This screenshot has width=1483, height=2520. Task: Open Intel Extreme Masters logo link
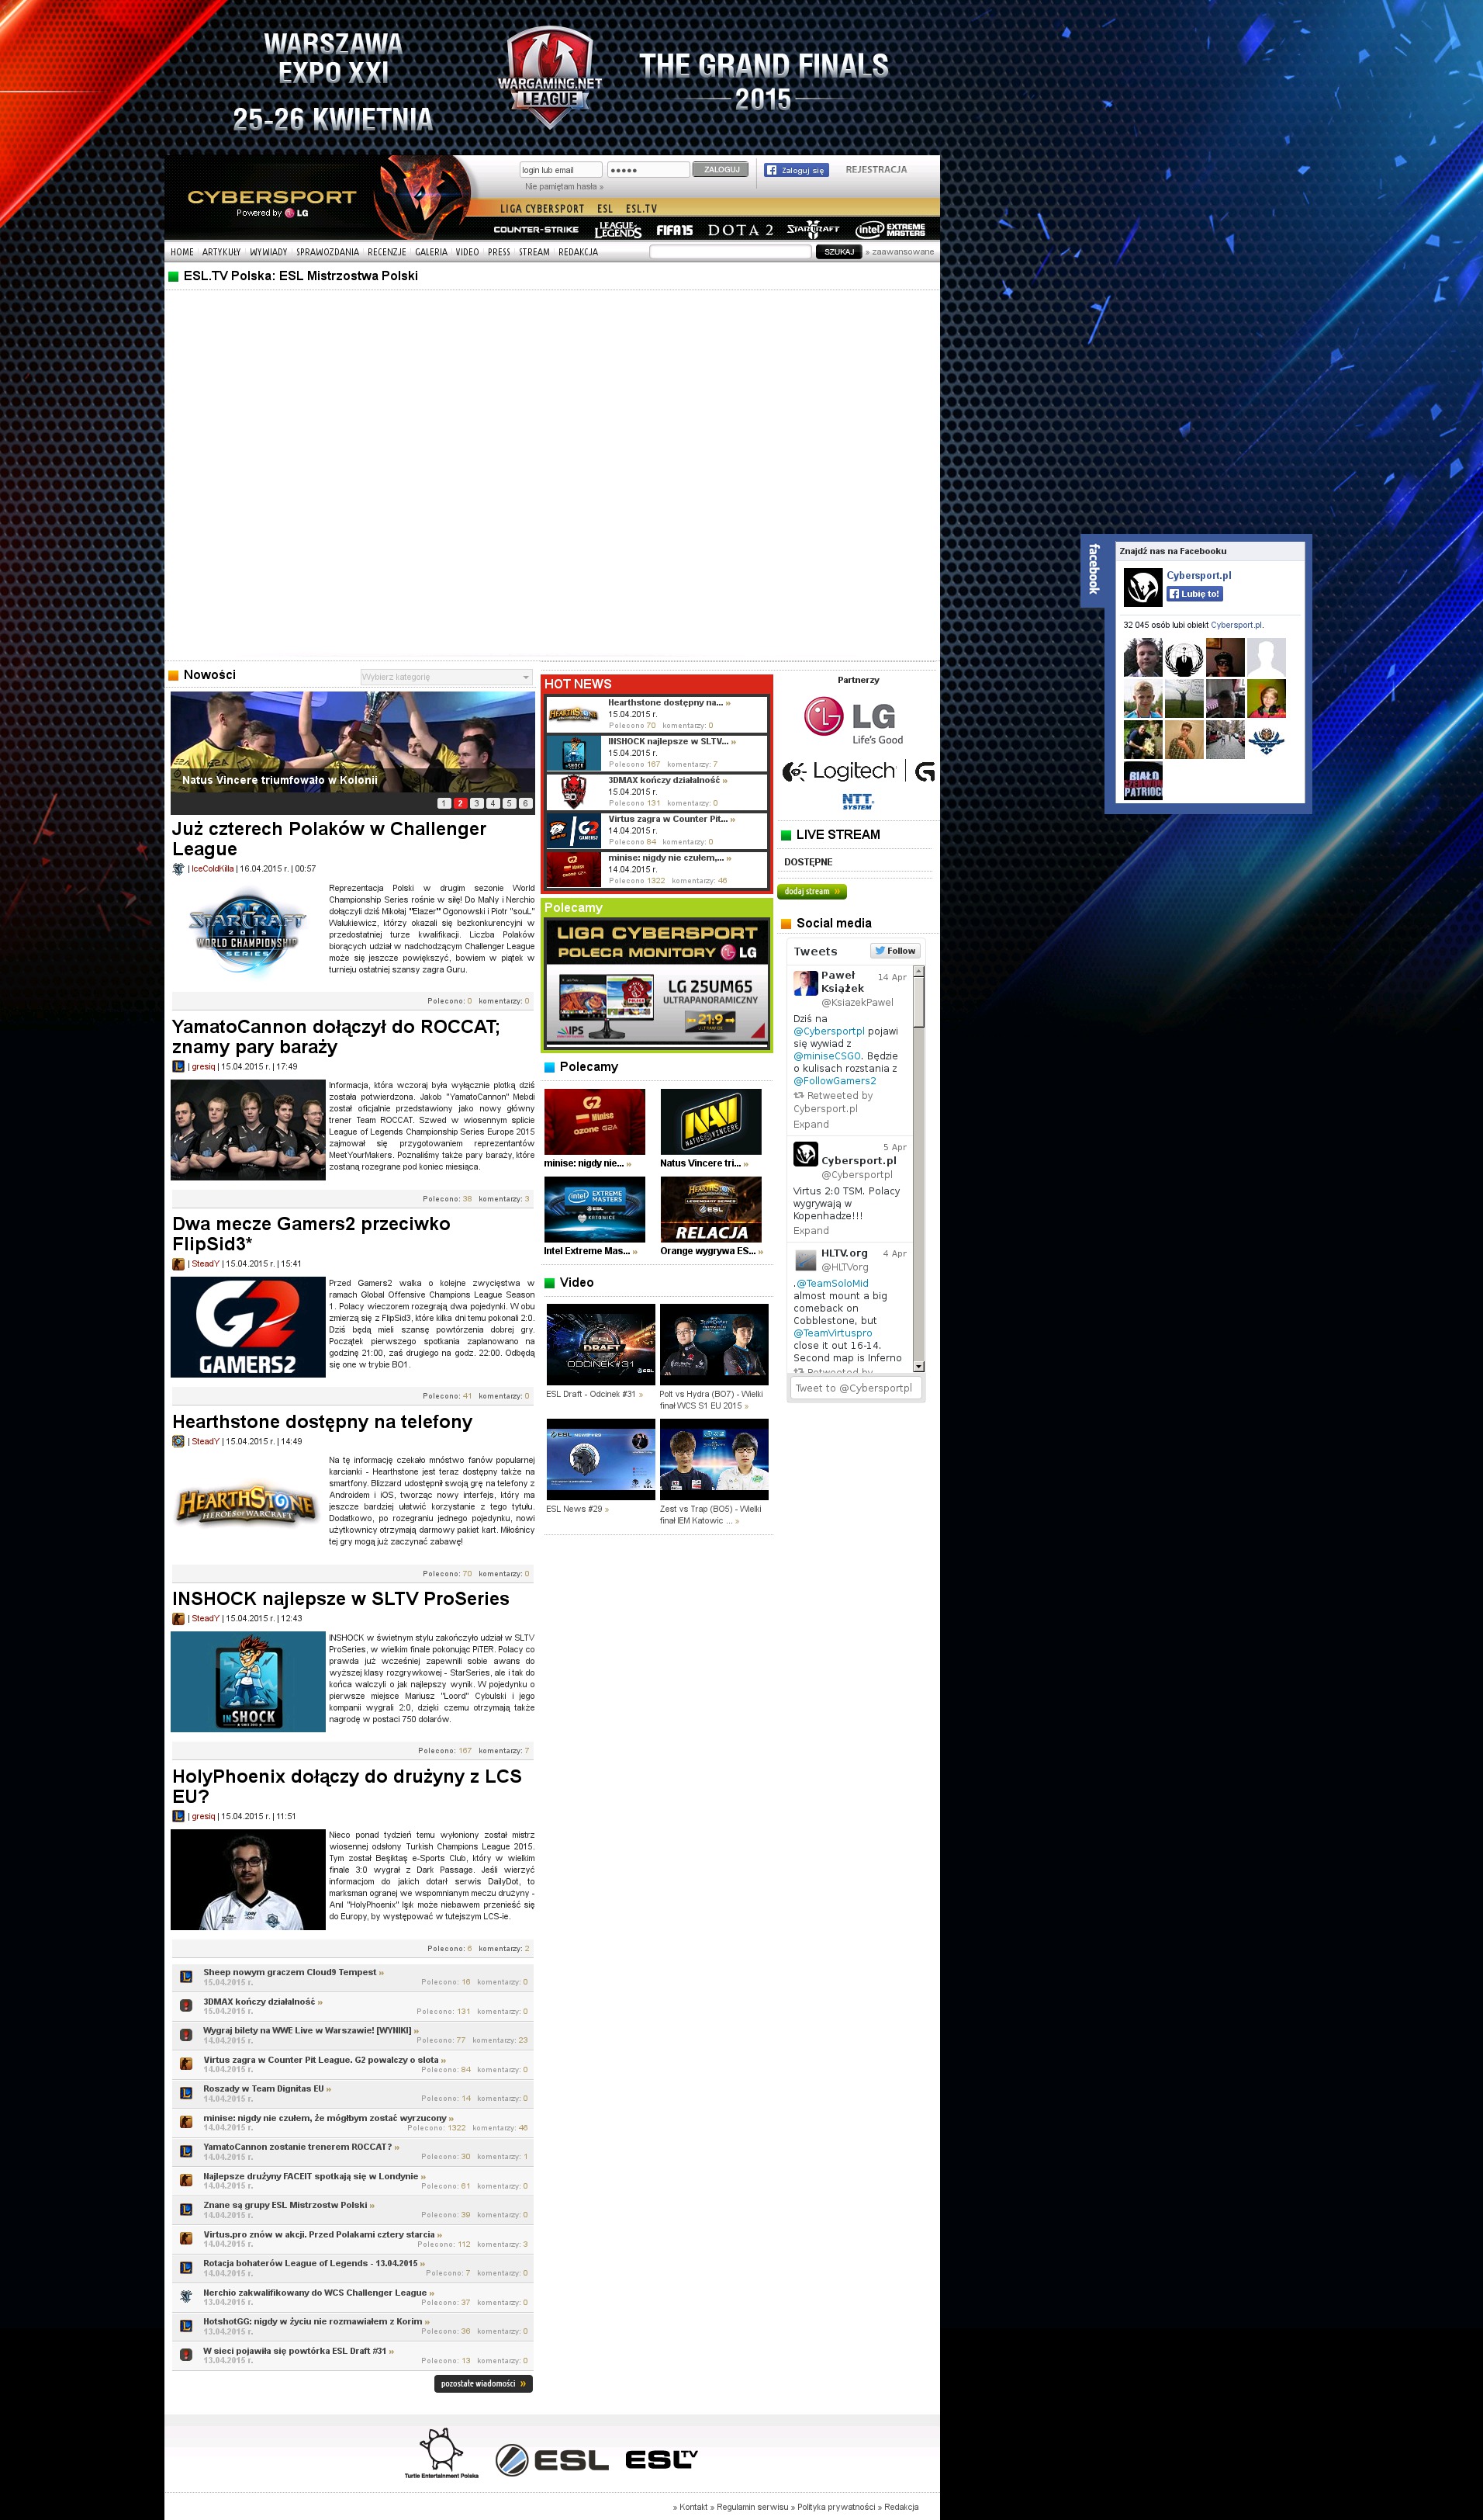click(890, 230)
